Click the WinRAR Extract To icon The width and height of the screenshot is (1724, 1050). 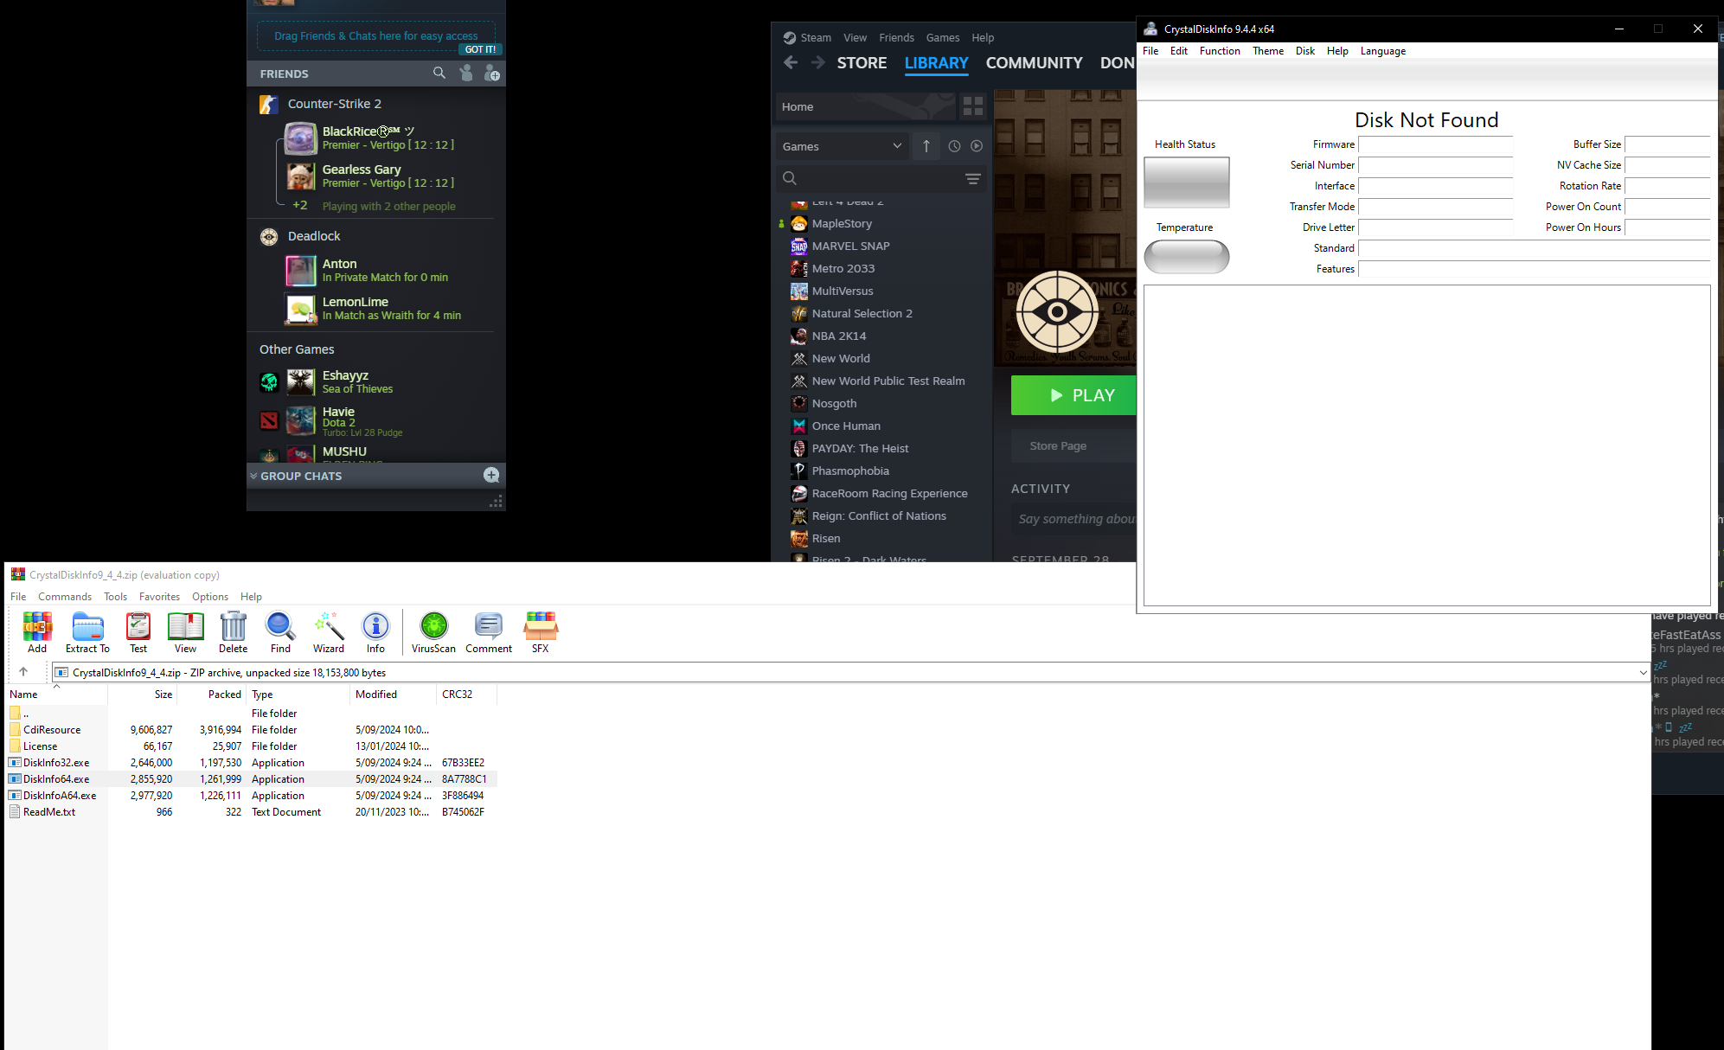pos(87,632)
